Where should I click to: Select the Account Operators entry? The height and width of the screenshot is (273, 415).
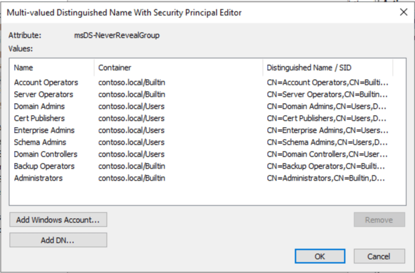pos(45,82)
